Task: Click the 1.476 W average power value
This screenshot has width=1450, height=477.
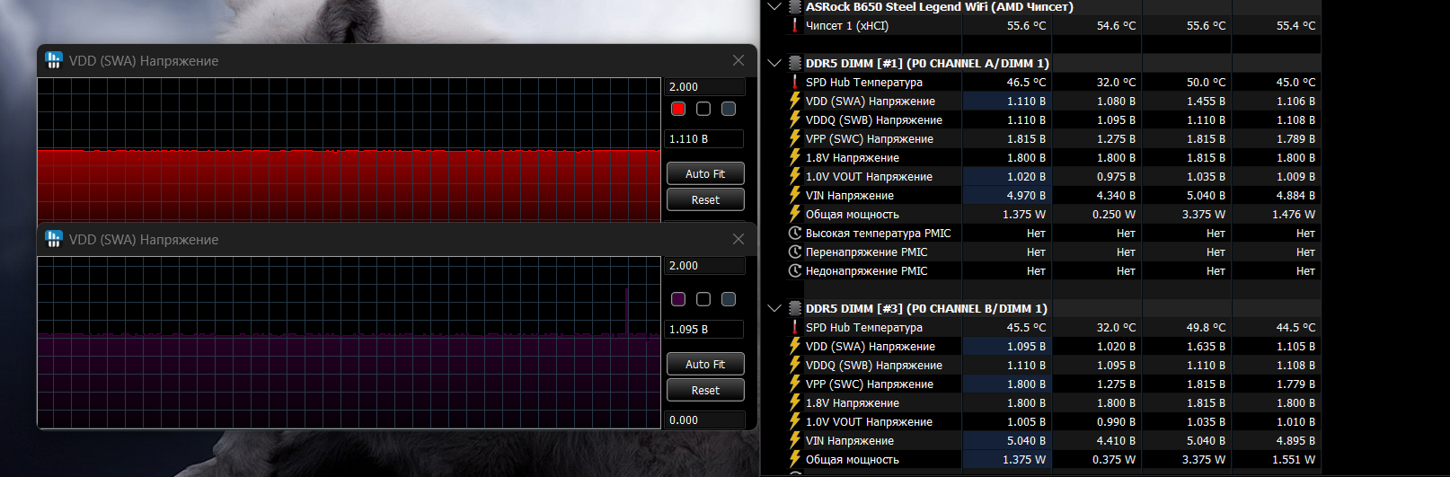Action: tap(1294, 214)
